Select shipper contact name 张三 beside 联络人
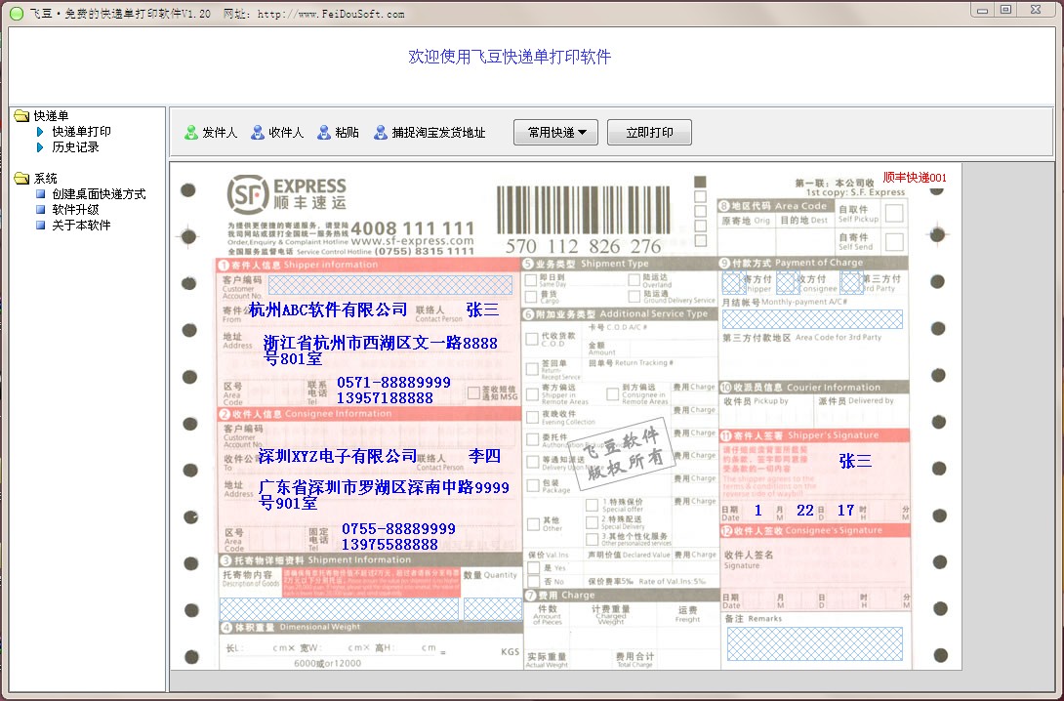This screenshot has height=701, width=1064. (482, 310)
